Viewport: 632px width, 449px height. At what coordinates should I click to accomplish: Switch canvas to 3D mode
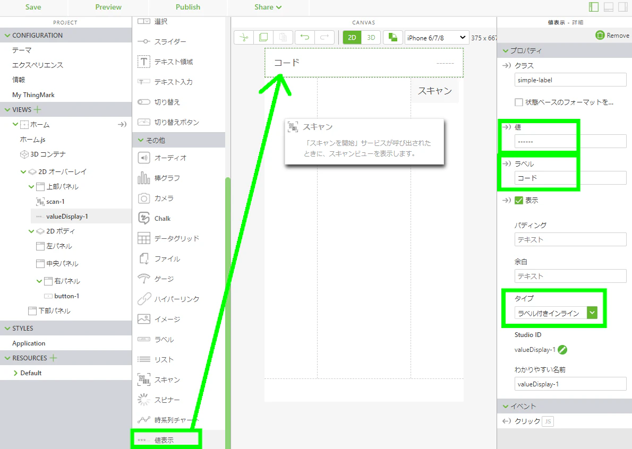click(371, 38)
